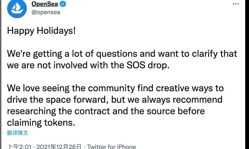Click the "Happy Holidays!" text line
The width and height of the screenshot is (249, 149).
pyautogui.click(x=41, y=31)
